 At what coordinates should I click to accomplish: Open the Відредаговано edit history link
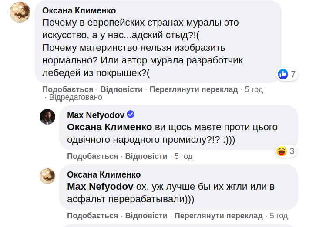pos(76,98)
